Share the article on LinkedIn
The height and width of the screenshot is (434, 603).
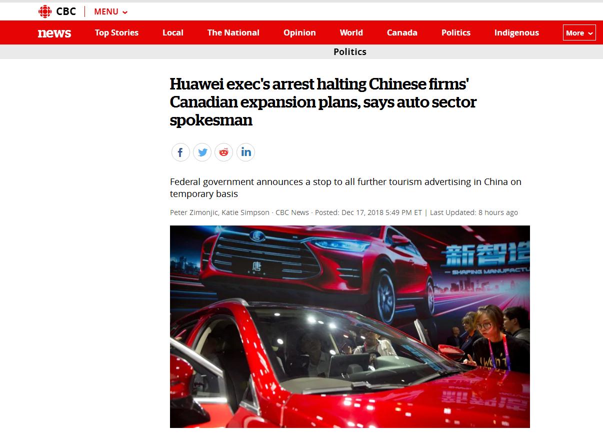point(245,152)
